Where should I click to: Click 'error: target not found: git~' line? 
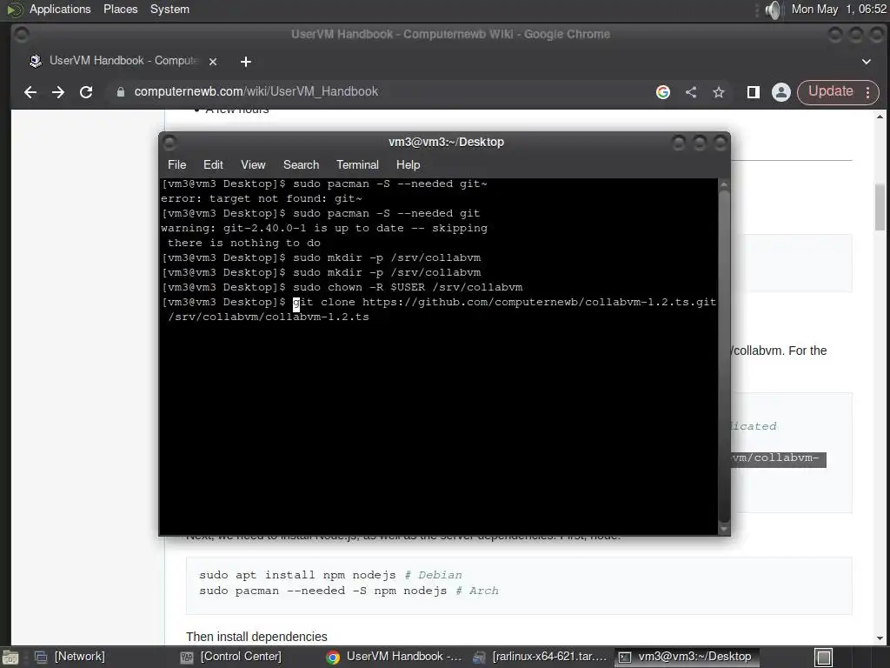(262, 199)
